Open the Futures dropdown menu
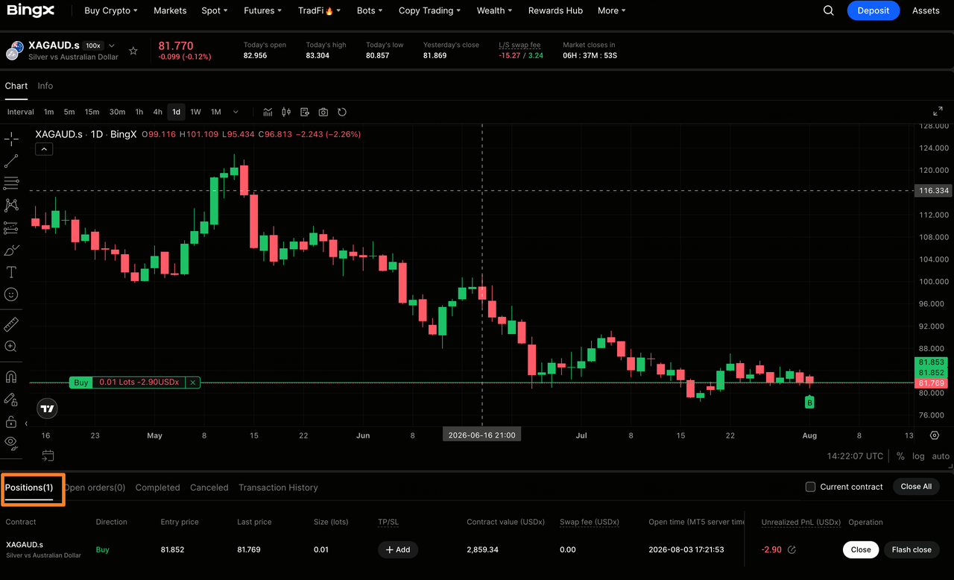954x580 pixels. (263, 10)
